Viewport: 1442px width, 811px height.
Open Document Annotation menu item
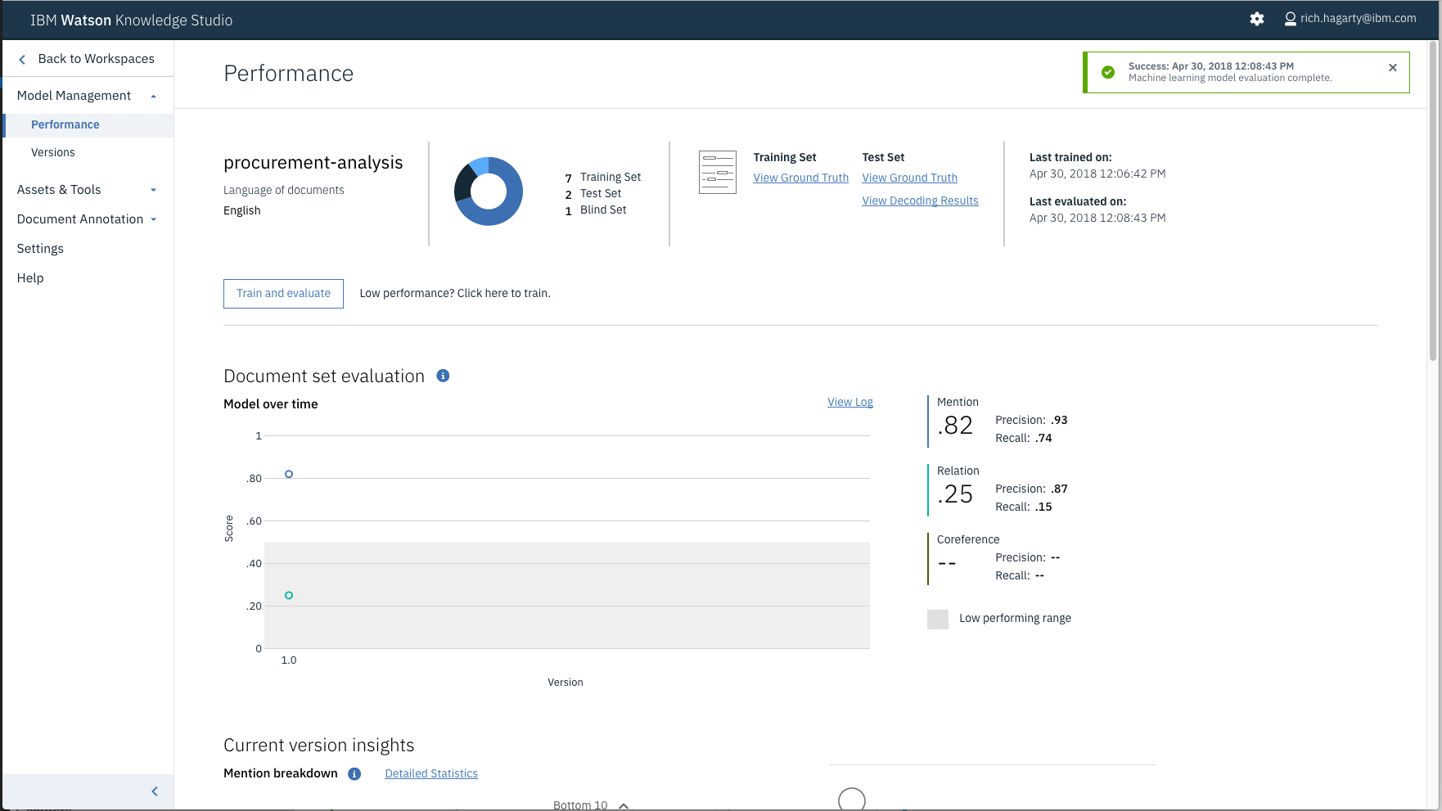click(80, 219)
